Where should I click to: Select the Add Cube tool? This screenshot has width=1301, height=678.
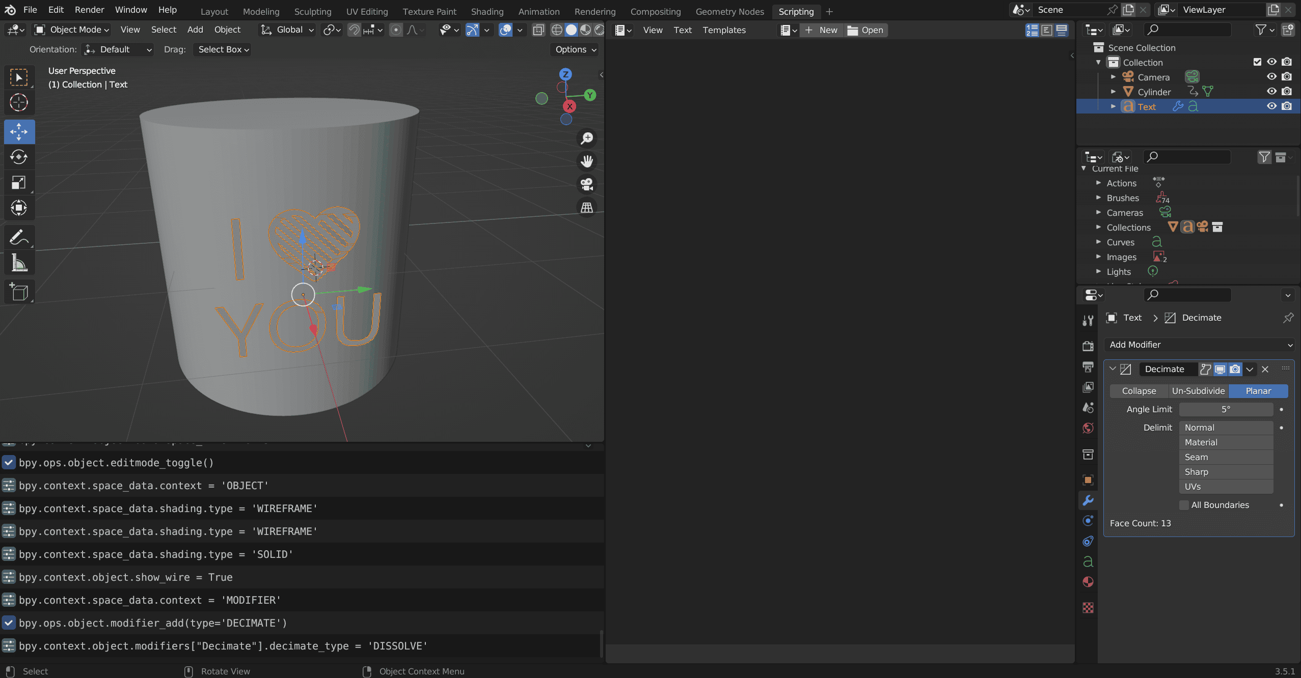(x=19, y=292)
